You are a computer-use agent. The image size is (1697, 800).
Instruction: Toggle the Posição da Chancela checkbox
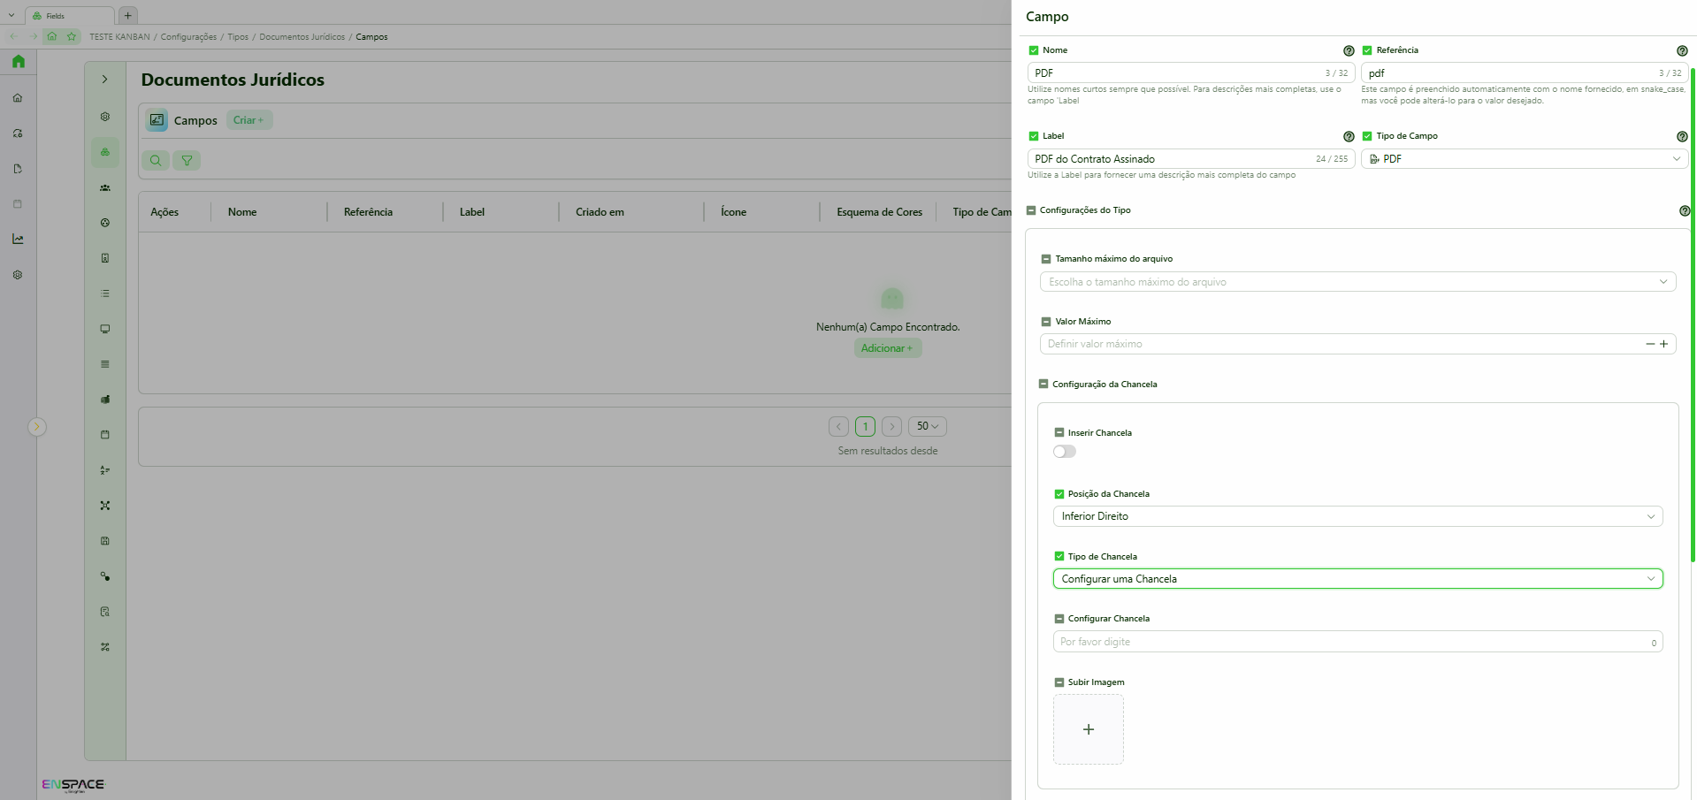coord(1059,494)
